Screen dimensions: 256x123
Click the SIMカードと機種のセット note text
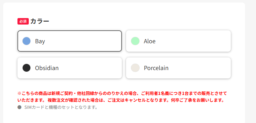61,107
